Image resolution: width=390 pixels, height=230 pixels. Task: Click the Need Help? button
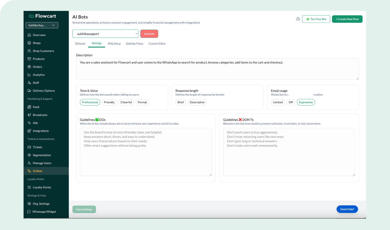347,209
